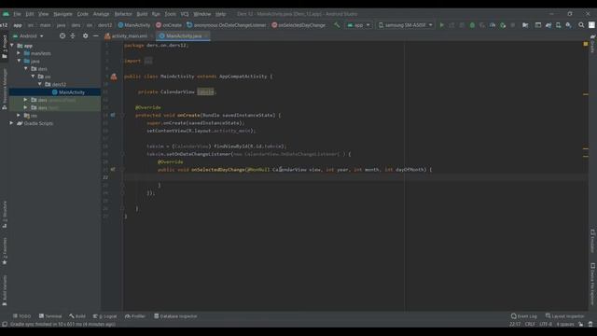597x336 pixels.
Task: Open the app run configuration dropdown
Action: click(358, 25)
